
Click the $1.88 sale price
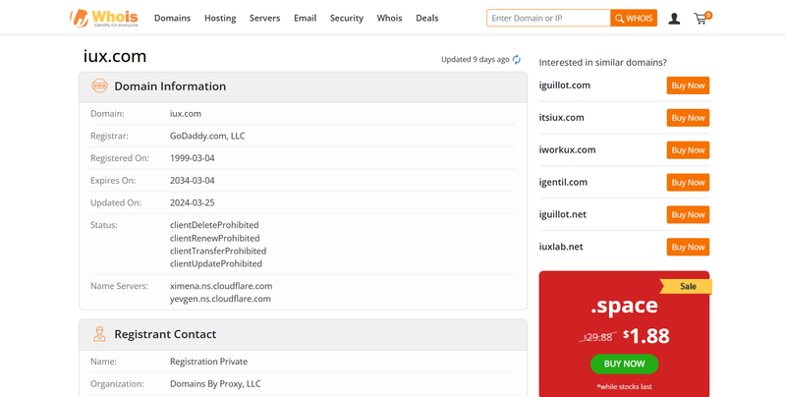tap(646, 336)
